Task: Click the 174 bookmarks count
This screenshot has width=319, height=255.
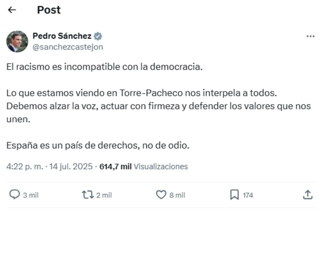Action: (248, 195)
